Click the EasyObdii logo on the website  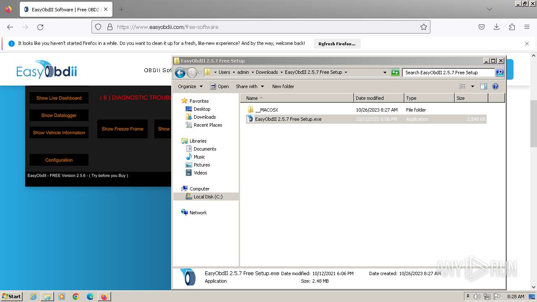pyautogui.click(x=47, y=70)
